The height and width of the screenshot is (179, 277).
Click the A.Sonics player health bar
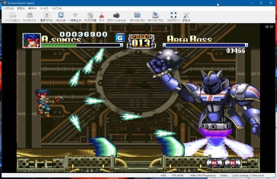82,45
